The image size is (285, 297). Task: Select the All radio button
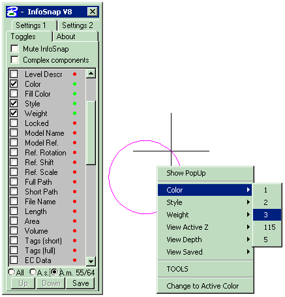pyautogui.click(x=12, y=272)
